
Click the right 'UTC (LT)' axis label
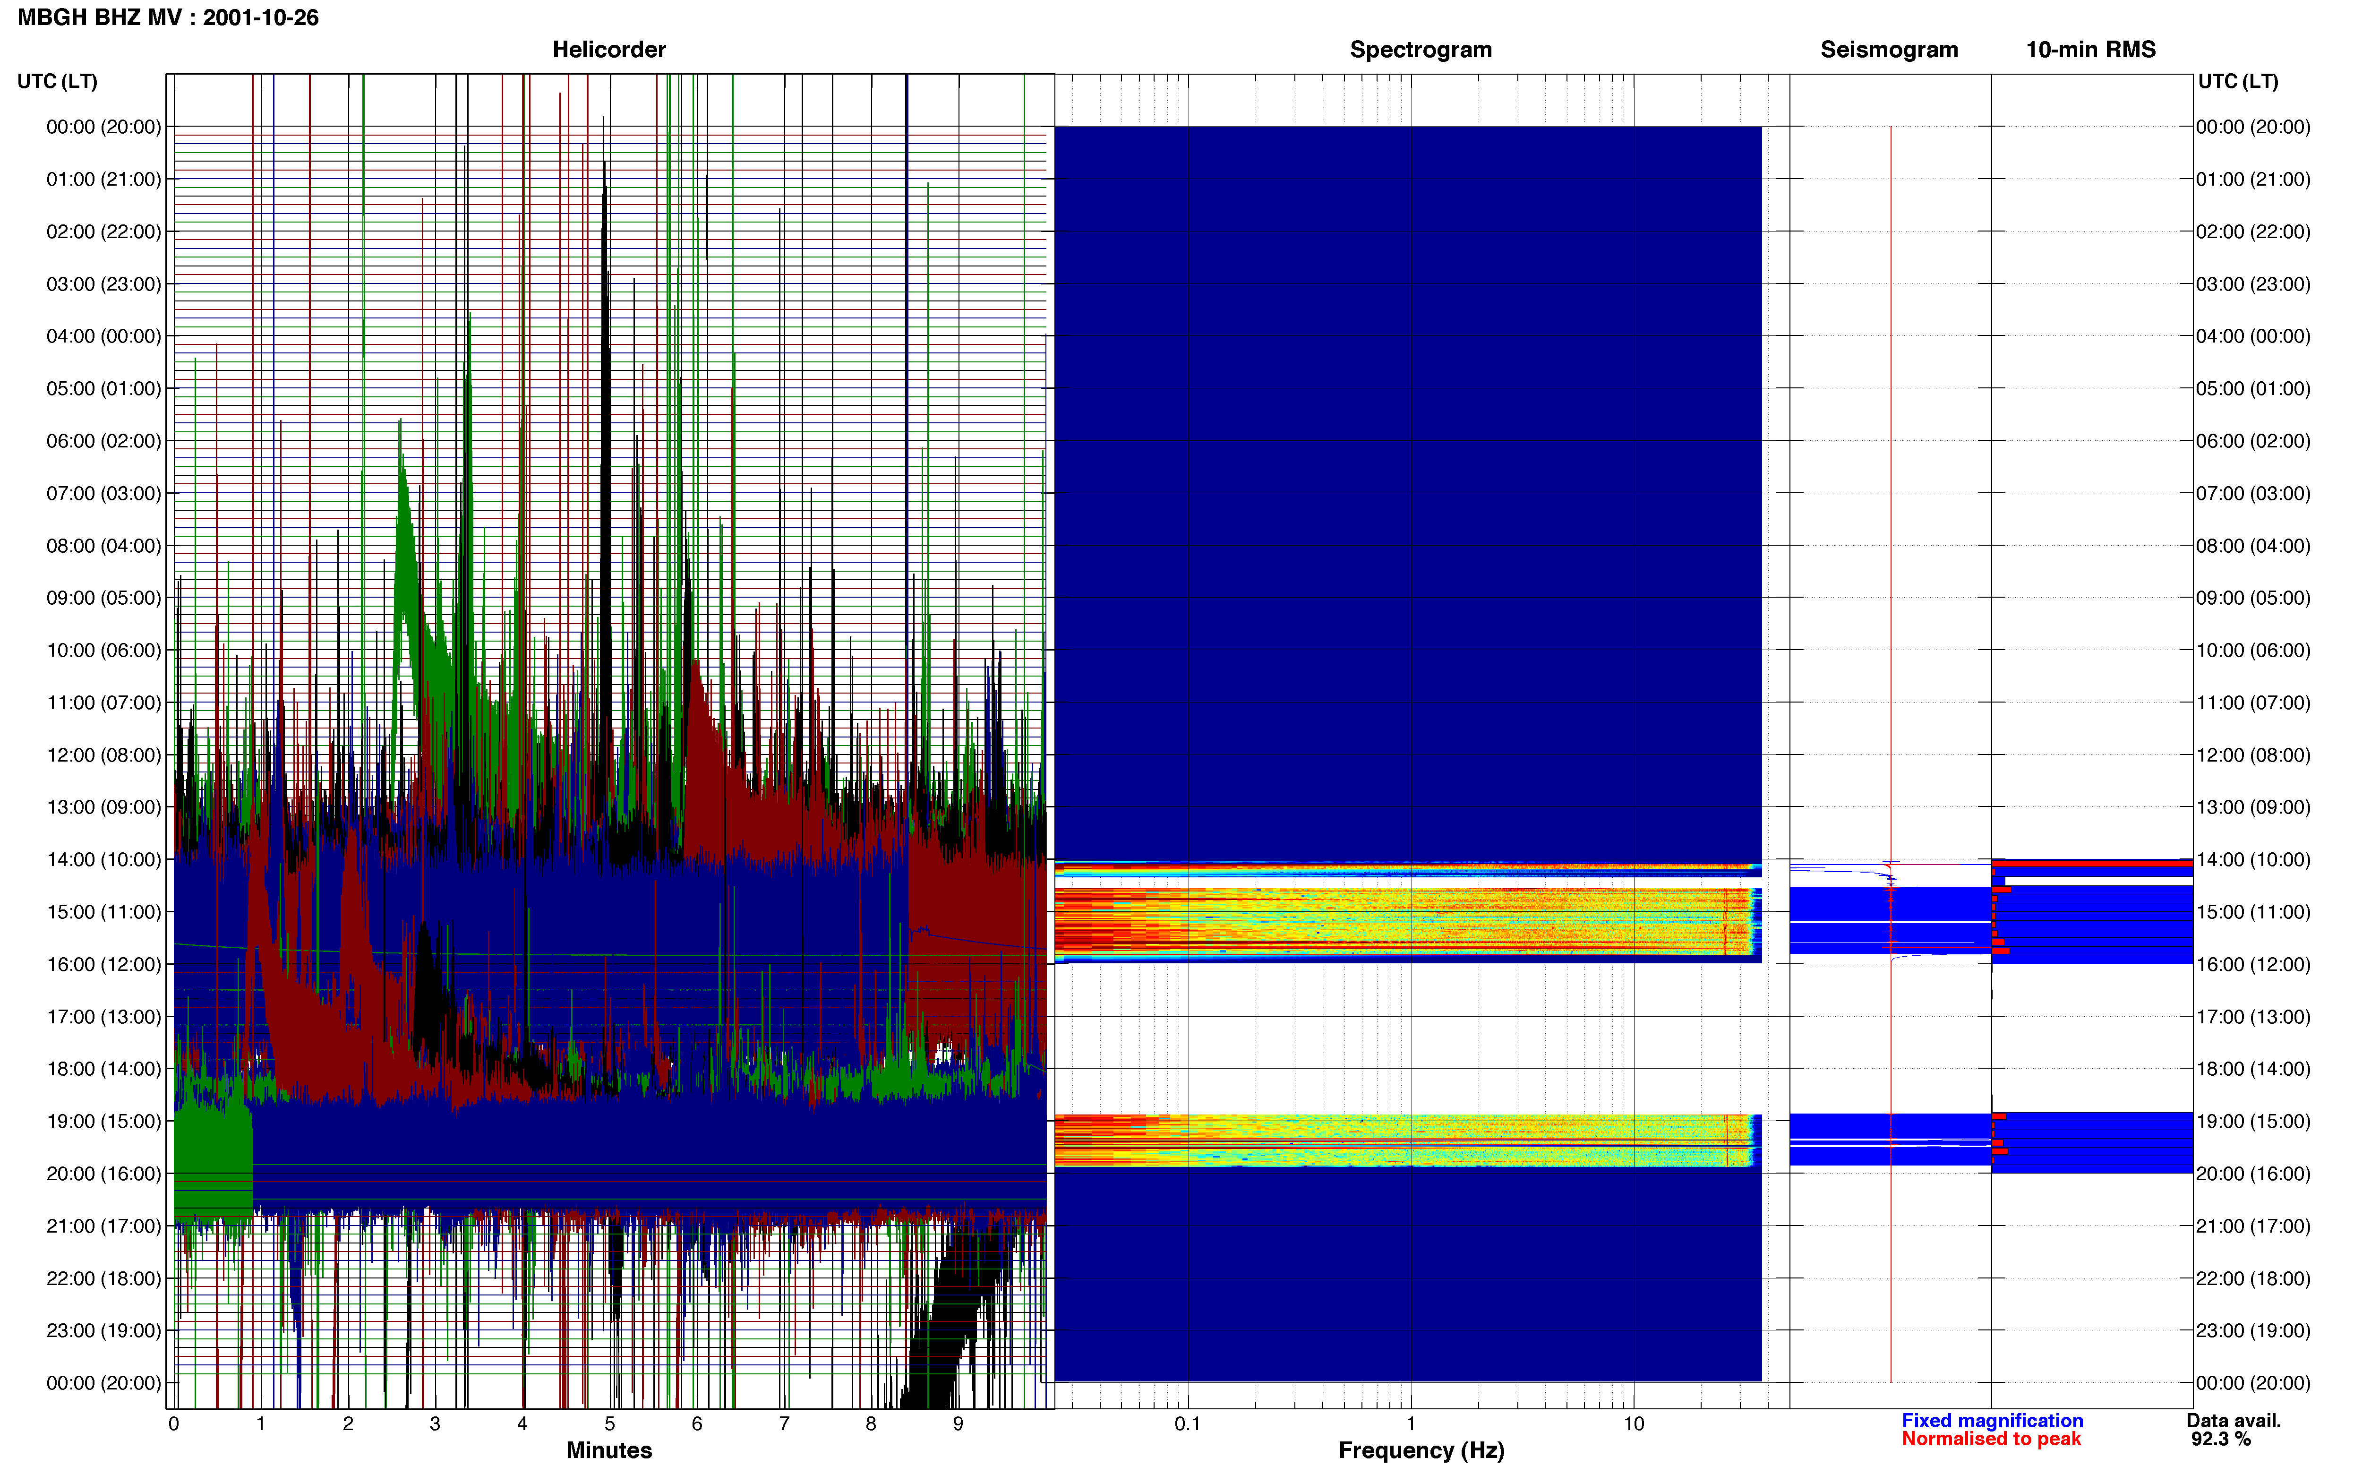pos(2238,81)
